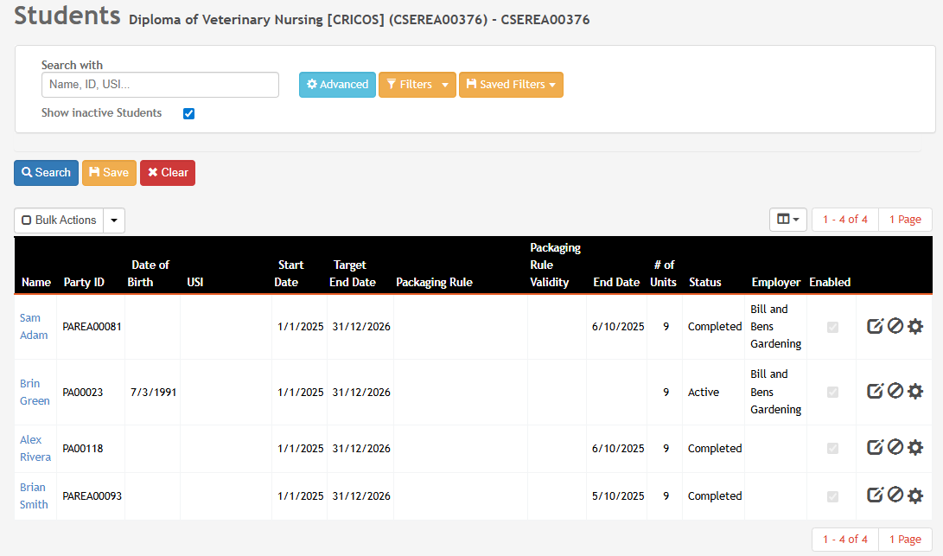
Task: Open the column chooser dropdown
Action: [x=787, y=220]
